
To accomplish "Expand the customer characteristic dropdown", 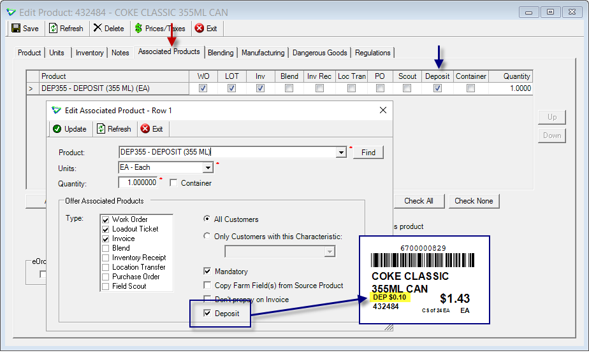I will 330,251.
